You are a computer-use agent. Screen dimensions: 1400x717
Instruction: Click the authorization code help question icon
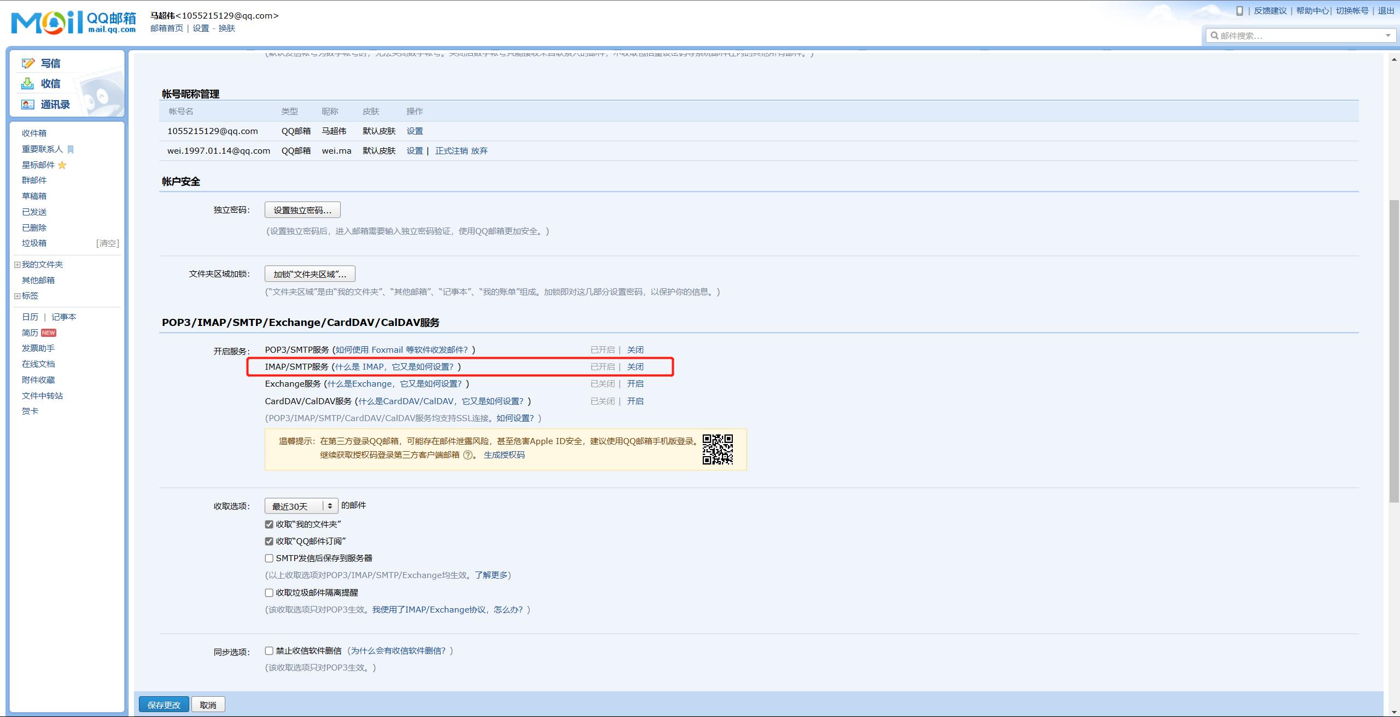point(468,455)
